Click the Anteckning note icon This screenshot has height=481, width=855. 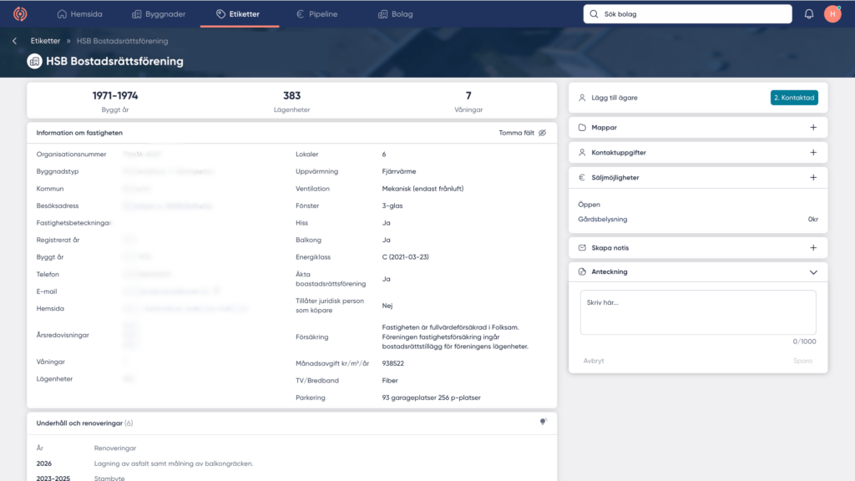(582, 271)
